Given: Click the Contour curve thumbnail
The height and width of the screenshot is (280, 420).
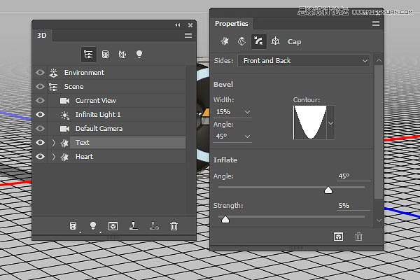Looking at the screenshot, I should (310, 122).
